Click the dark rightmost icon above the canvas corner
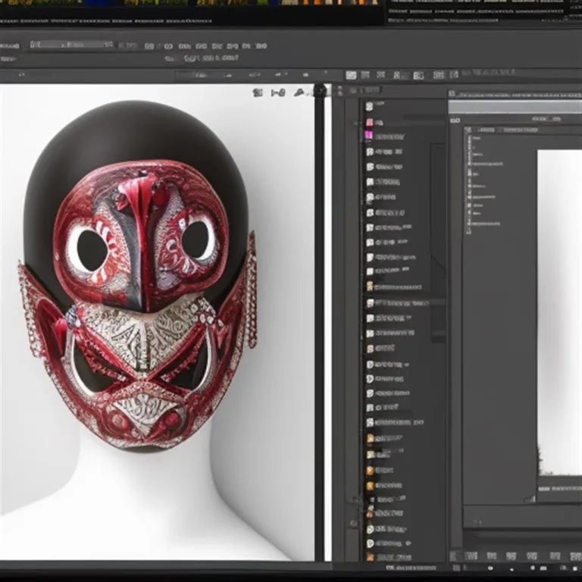The height and width of the screenshot is (582, 582). pyautogui.click(x=320, y=92)
